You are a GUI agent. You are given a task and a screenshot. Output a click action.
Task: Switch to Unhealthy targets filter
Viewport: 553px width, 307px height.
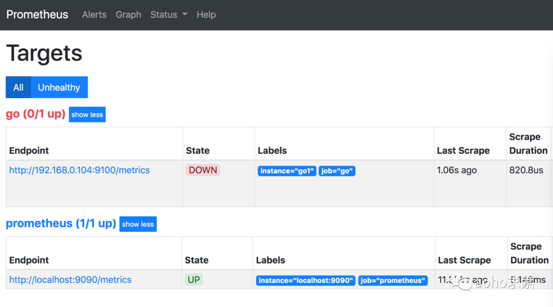coord(59,87)
